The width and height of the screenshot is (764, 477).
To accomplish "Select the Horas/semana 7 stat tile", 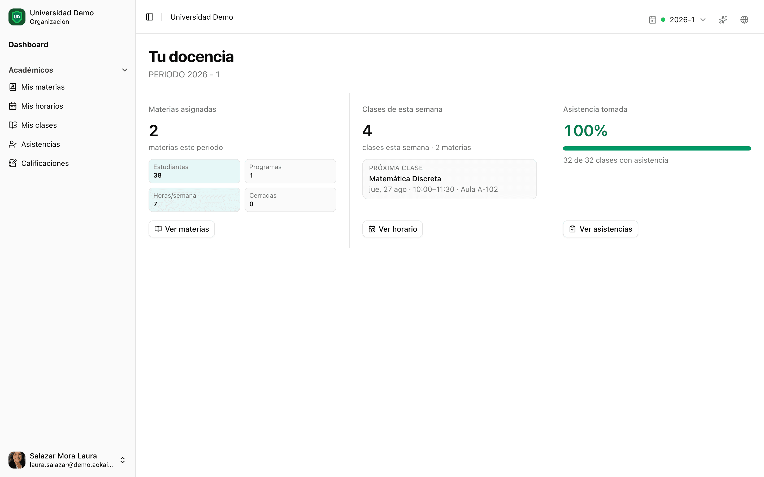I will click(x=194, y=200).
